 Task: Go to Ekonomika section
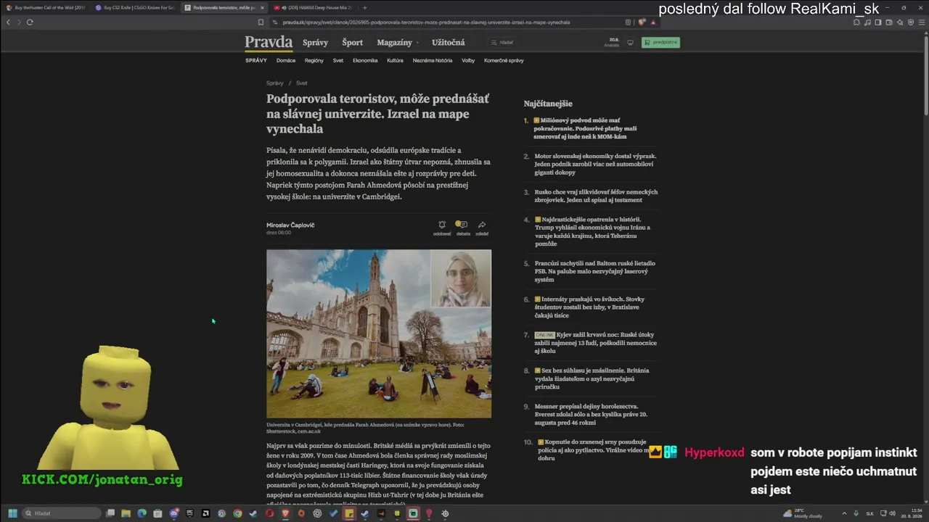pos(365,61)
